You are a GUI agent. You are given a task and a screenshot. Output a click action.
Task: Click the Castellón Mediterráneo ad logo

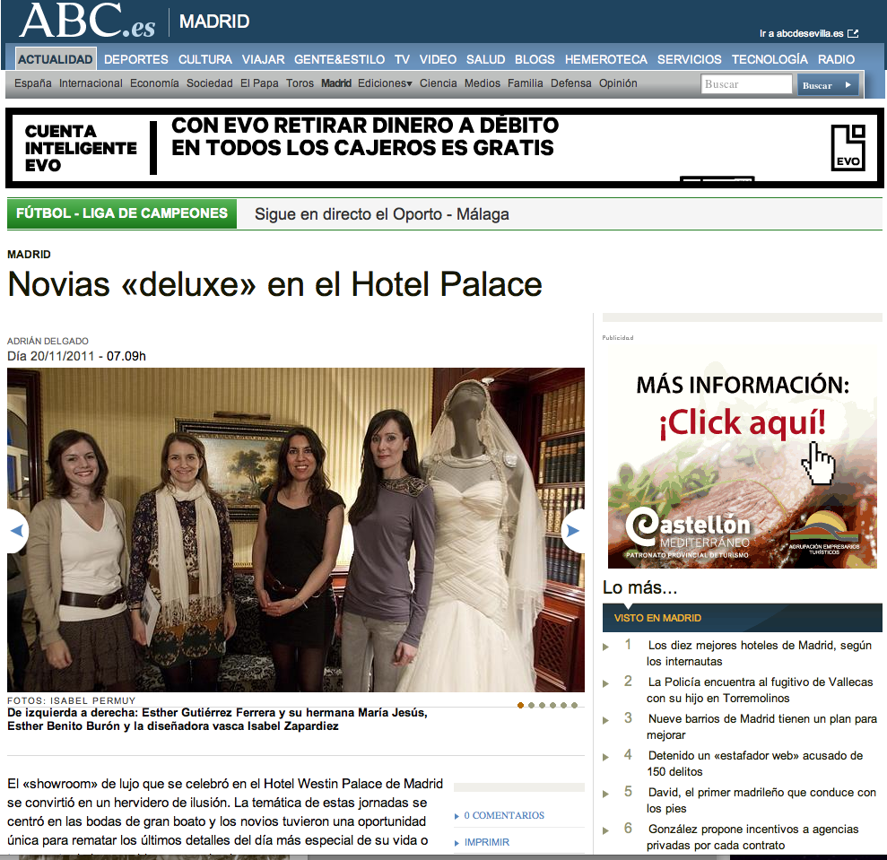pyautogui.click(x=689, y=532)
